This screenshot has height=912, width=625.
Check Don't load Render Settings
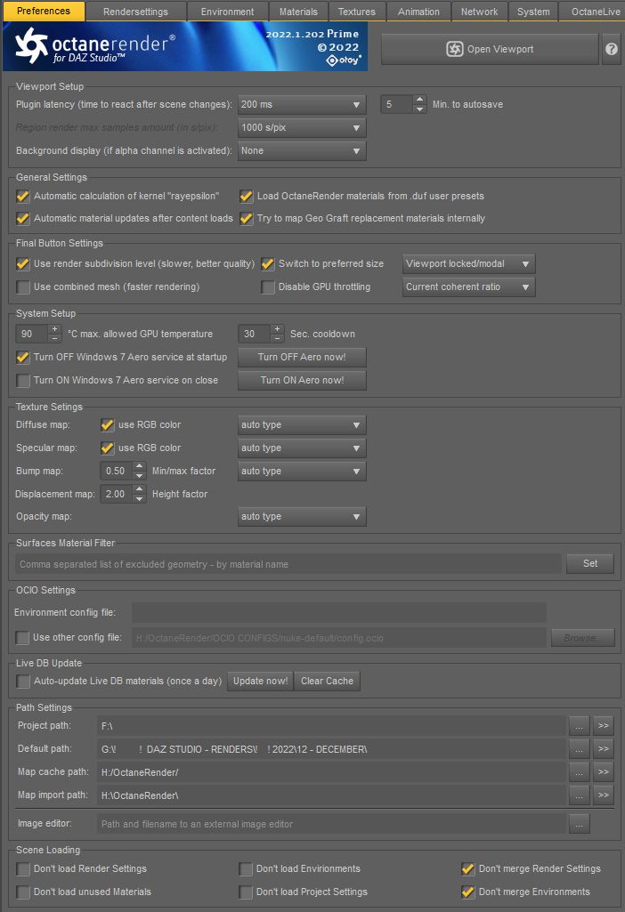pos(22,869)
